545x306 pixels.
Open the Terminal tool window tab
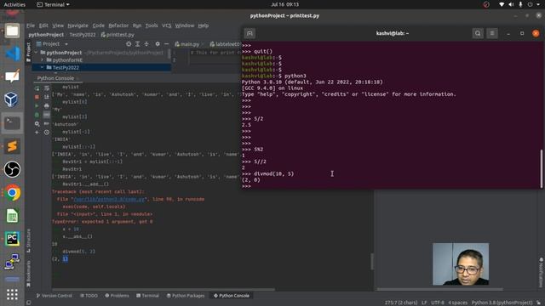click(x=147, y=296)
